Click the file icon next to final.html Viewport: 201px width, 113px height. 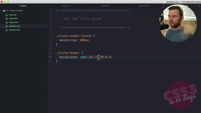coord(7,19)
